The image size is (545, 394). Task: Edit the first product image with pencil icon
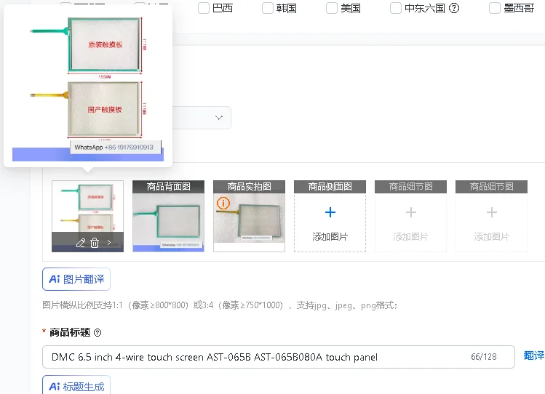(x=81, y=243)
